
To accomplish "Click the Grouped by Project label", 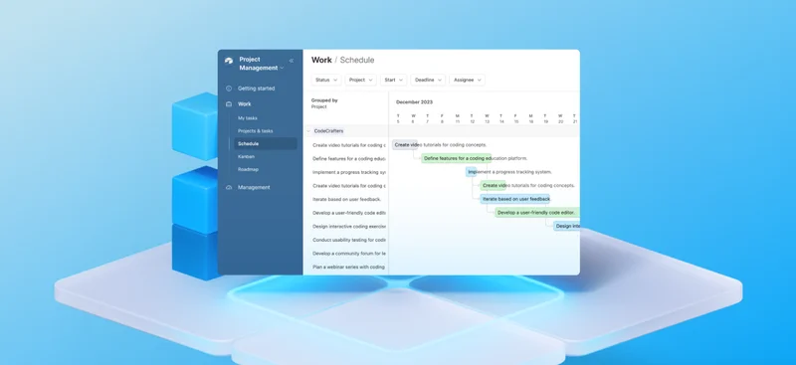I will (x=324, y=103).
